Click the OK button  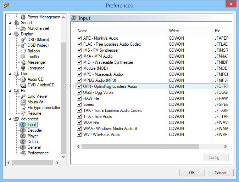tap(192, 173)
